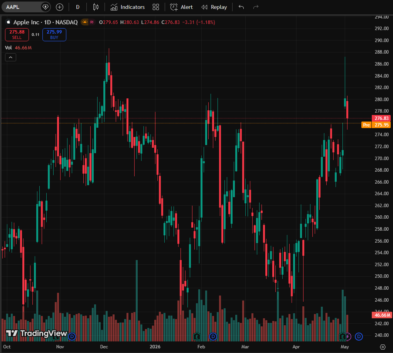
Task: Click the high value H280.63
Action: point(129,22)
